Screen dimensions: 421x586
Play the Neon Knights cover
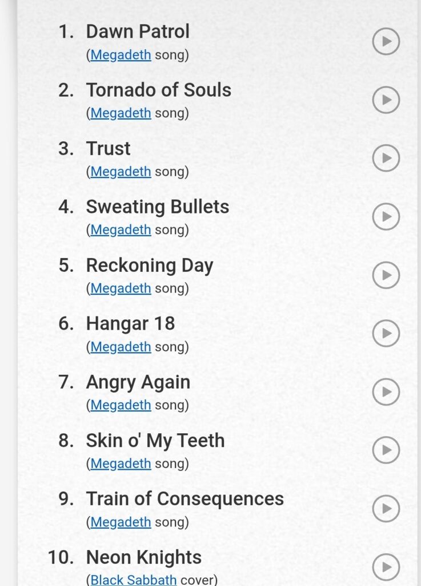click(386, 567)
